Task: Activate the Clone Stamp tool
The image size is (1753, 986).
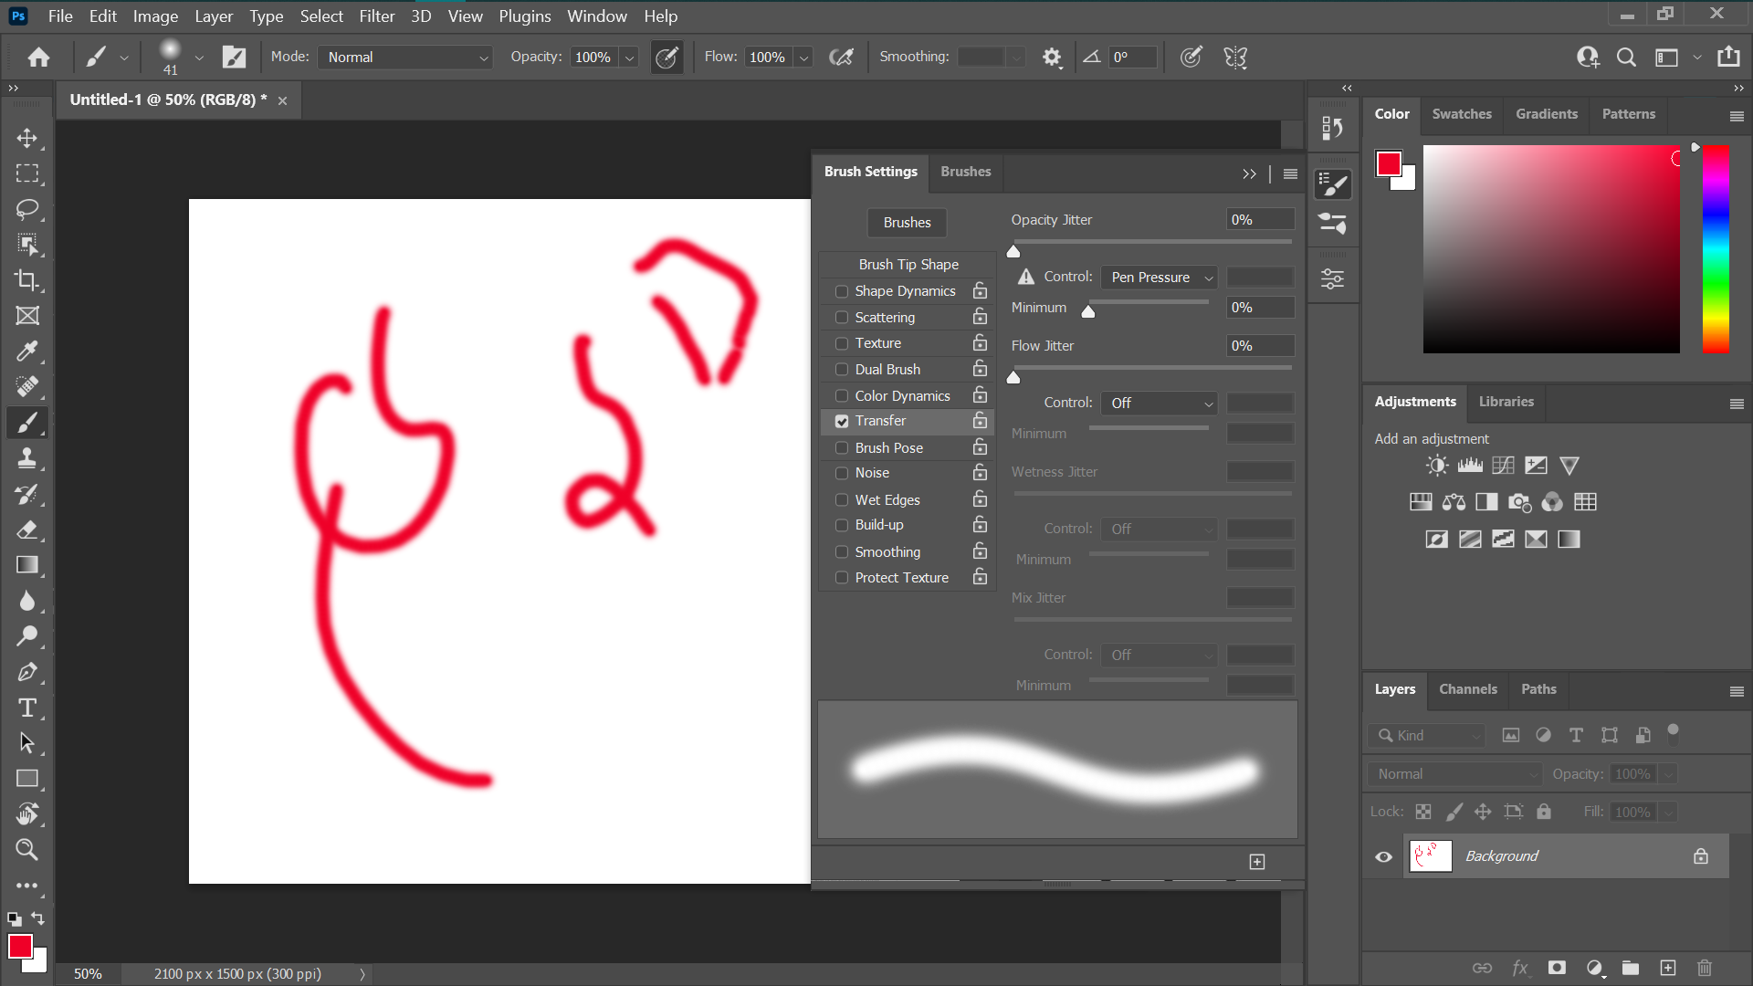Action: pos(28,458)
